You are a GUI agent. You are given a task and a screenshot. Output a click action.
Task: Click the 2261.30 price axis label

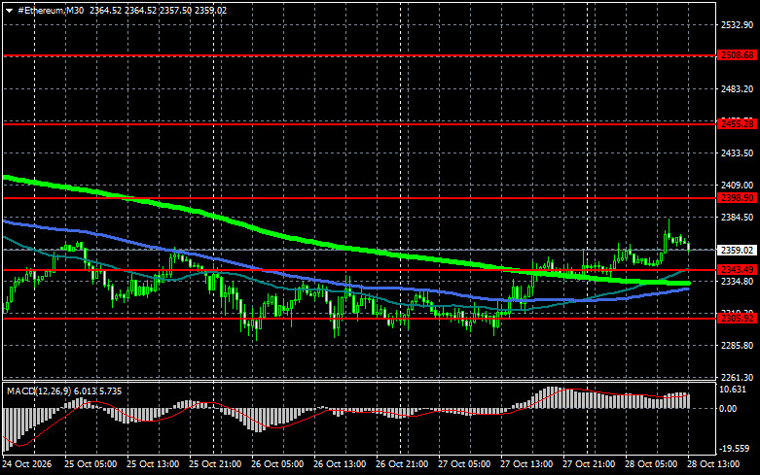tap(738, 377)
